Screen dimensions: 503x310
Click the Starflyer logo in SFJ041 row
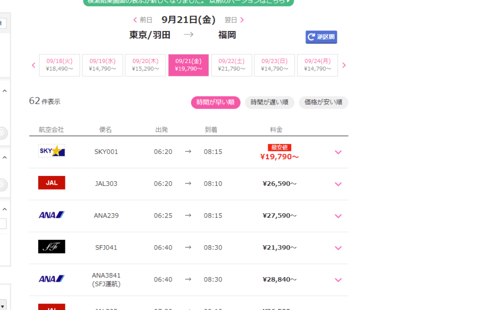point(52,247)
